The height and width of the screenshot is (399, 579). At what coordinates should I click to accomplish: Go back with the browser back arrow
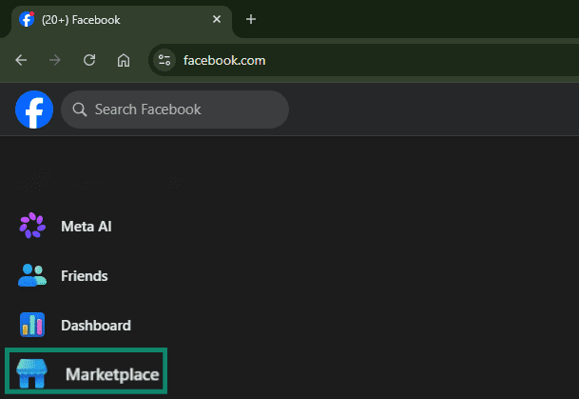click(21, 60)
